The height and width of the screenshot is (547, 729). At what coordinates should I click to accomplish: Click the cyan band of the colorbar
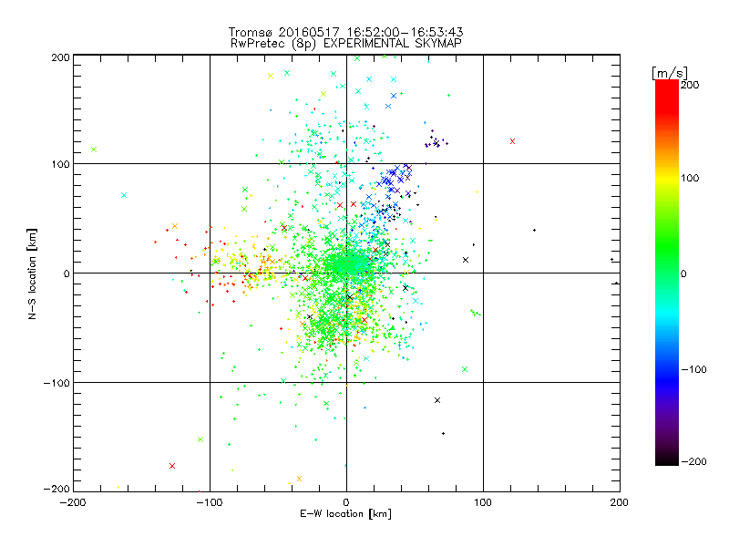click(667, 313)
